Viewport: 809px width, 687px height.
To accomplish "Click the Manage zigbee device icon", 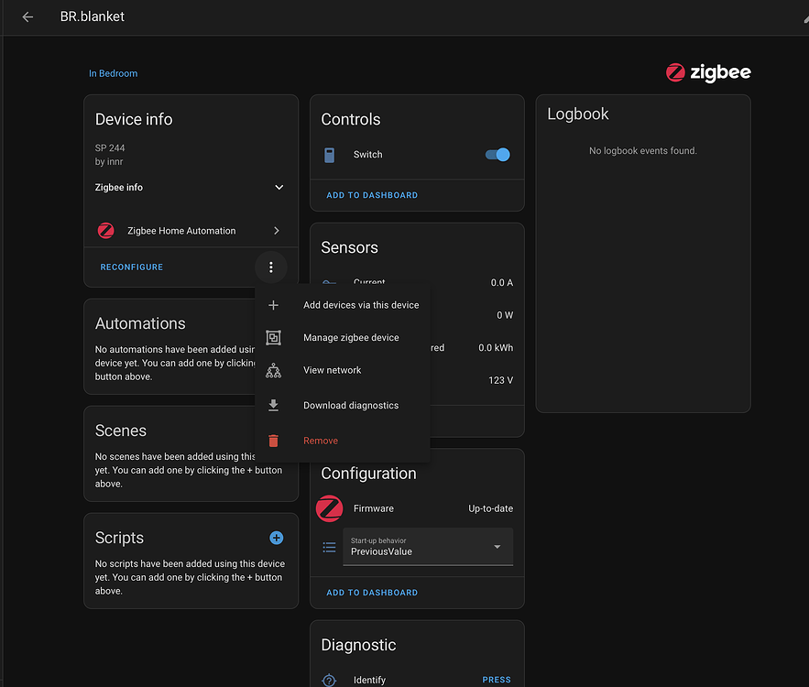I will [x=273, y=338].
